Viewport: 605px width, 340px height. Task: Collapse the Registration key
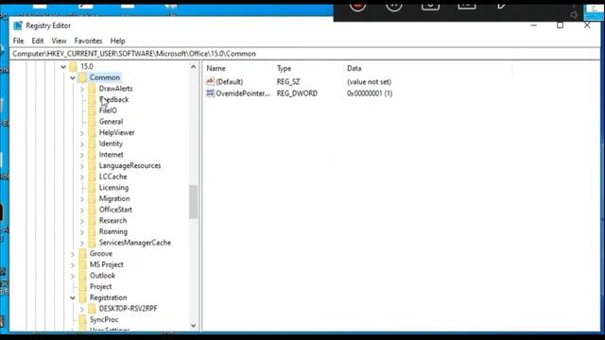(73, 298)
